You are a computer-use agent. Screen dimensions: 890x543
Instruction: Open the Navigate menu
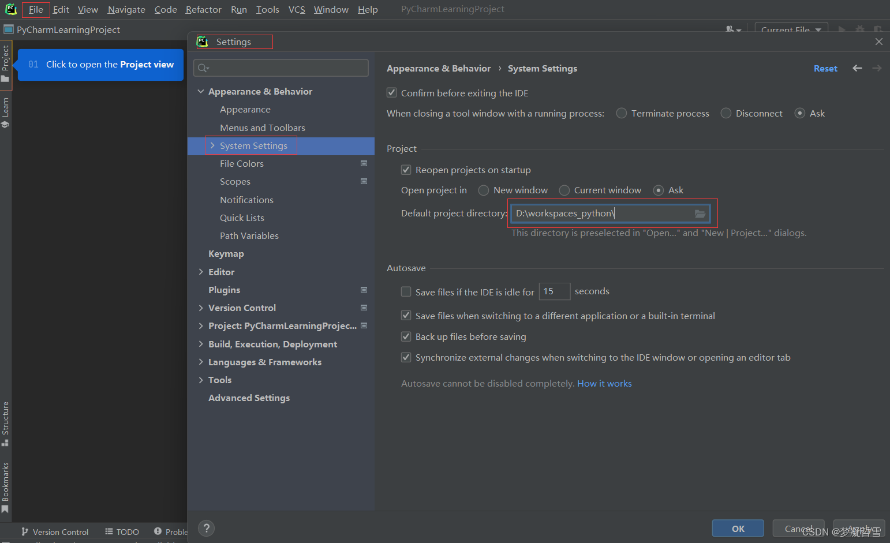(x=126, y=9)
